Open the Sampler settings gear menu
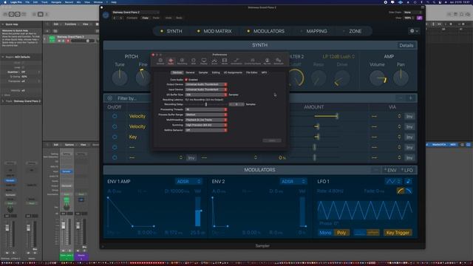 (x=413, y=31)
